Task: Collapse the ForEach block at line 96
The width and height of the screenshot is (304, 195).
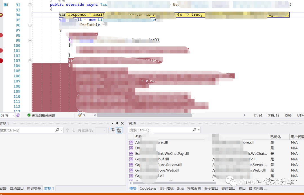Action: coord(30,25)
